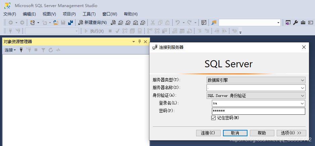Click the Redo arrow icon
The image size is (315, 146).
[189, 23]
